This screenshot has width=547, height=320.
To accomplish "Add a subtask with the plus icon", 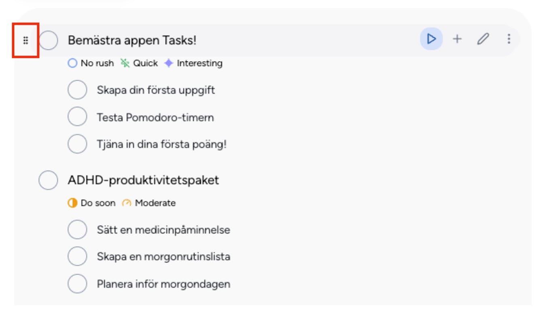I will pos(457,39).
